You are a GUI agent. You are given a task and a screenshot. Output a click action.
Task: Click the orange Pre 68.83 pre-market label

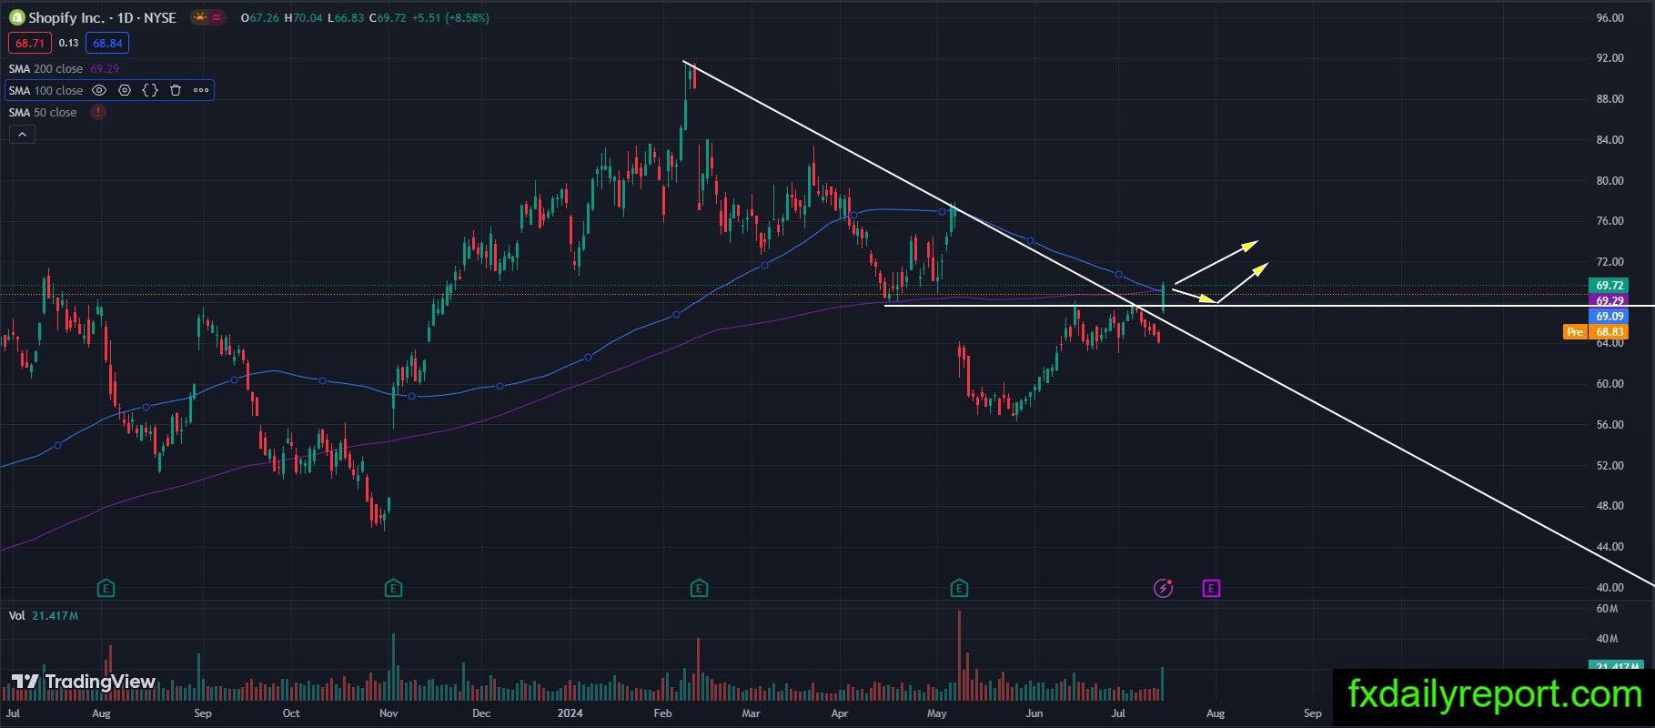click(1597, 332)
